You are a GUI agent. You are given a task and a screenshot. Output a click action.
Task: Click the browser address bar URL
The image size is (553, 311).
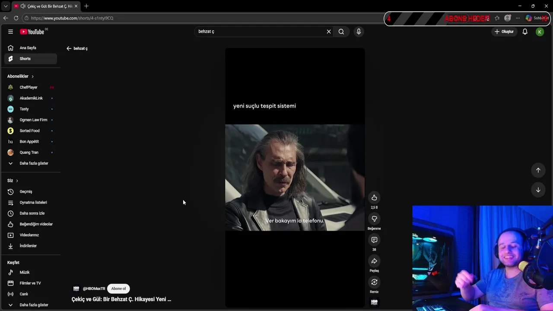[72, 18]
